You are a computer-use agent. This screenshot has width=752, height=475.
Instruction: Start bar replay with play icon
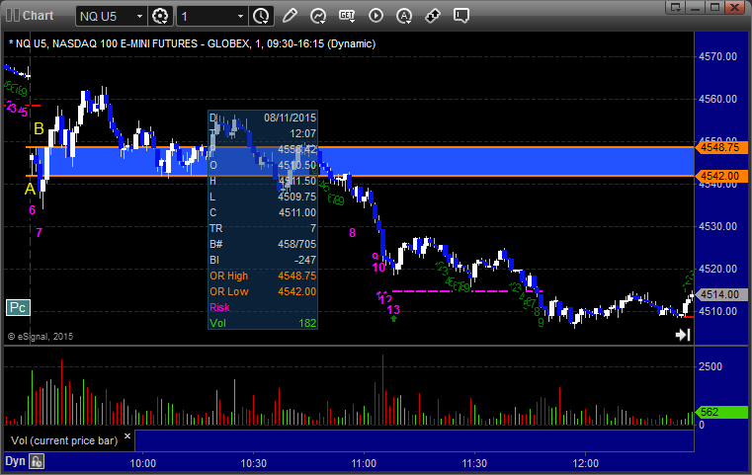(376, 16)
